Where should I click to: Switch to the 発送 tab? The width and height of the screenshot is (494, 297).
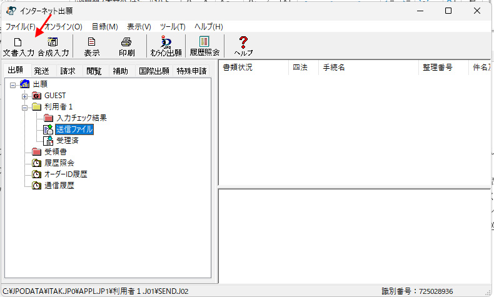tap(42, 71)
